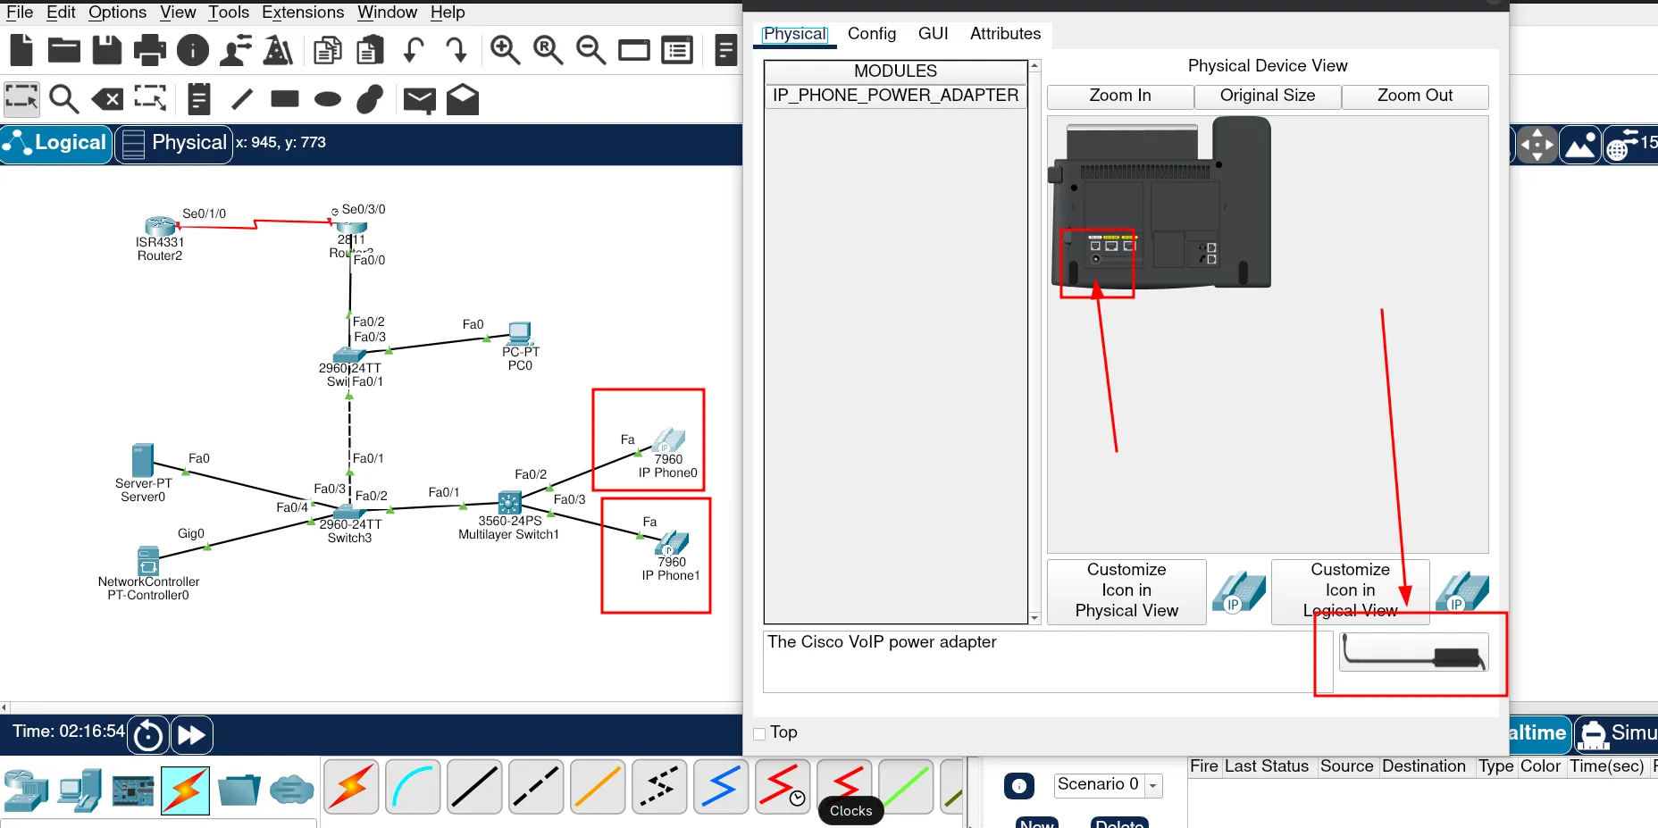Enable the Top checkbox
The height and width of the screenshot is (828, 1658).
(760, 734)
